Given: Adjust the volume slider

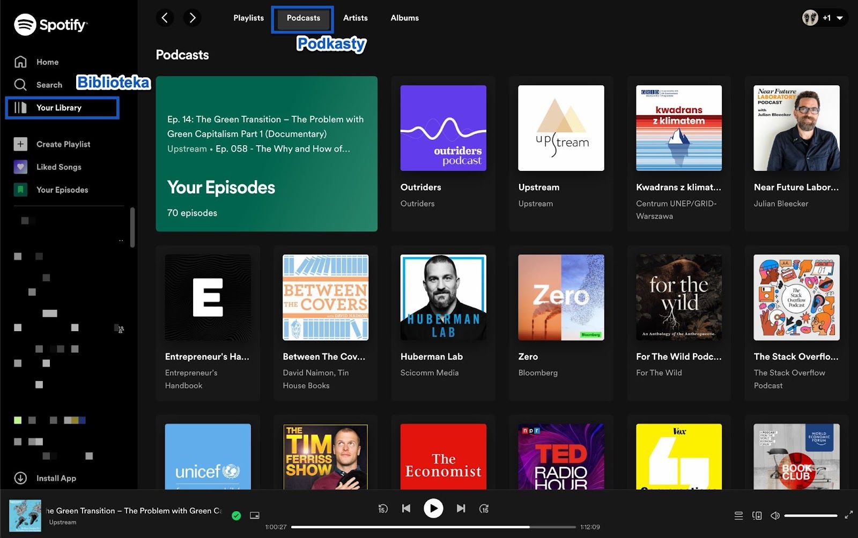Looking at the screenshot, I should click(810, 515).
